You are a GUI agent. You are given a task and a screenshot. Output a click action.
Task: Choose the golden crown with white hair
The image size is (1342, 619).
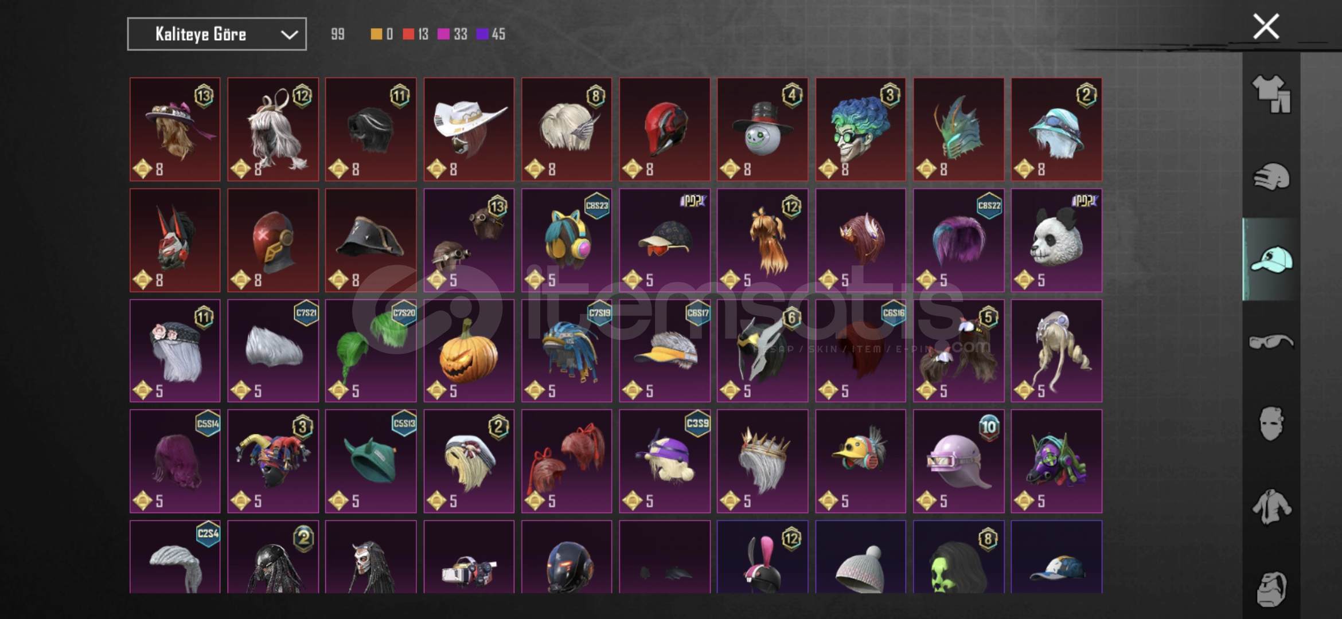[x=762, y=461]
